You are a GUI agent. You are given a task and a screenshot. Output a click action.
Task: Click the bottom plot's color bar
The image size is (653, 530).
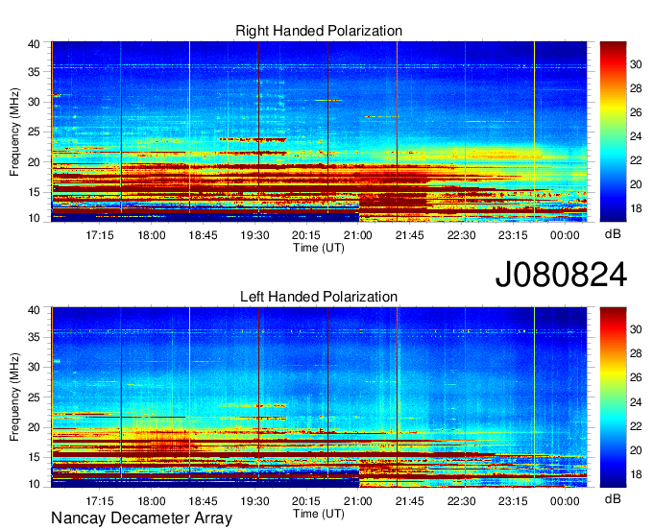click(613, 397)
